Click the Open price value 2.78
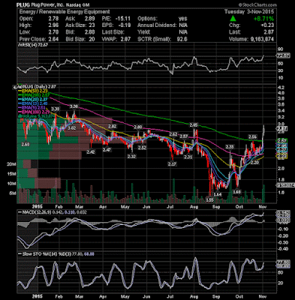 click(54, 19)
